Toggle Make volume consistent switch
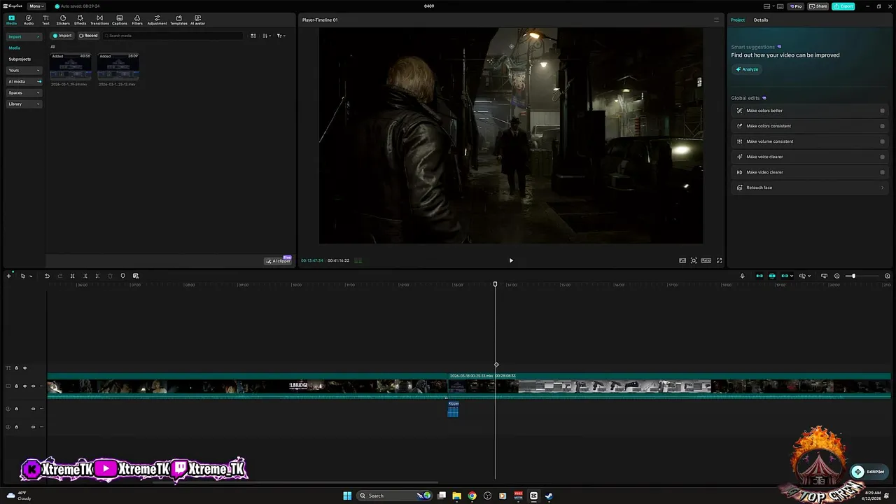The image size is (896, 504). click(882, 141)
